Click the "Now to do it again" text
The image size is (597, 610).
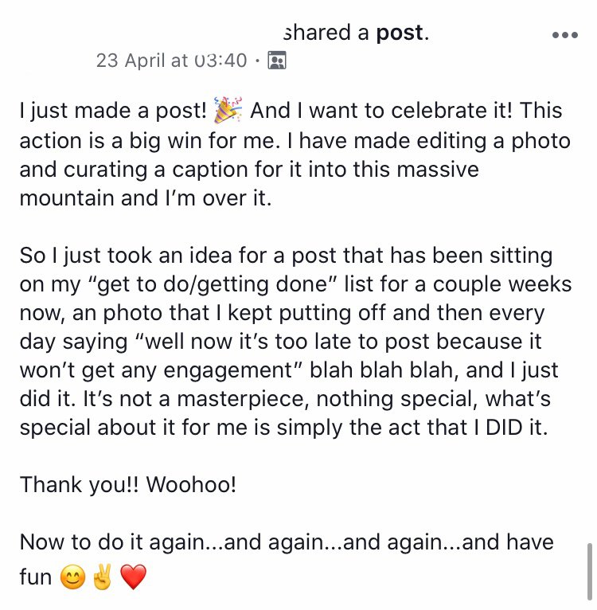pos(112,542)
